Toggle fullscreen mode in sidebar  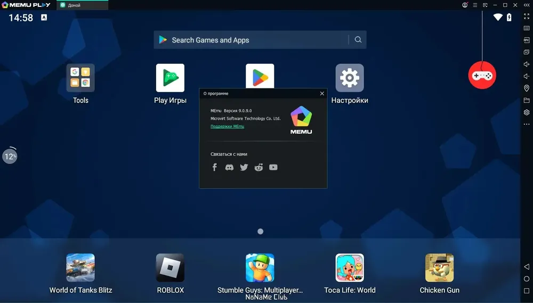(x=527, y=17)
